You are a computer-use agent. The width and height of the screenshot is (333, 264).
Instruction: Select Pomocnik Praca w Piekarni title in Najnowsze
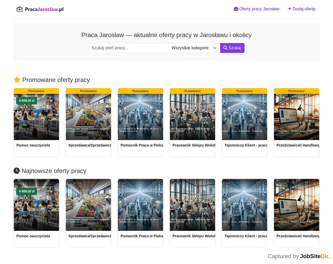click(142, 236)
